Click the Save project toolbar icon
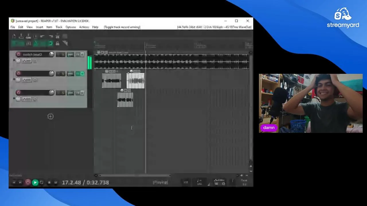This screenshot has width=367, height=206. (x=28, y=36)
